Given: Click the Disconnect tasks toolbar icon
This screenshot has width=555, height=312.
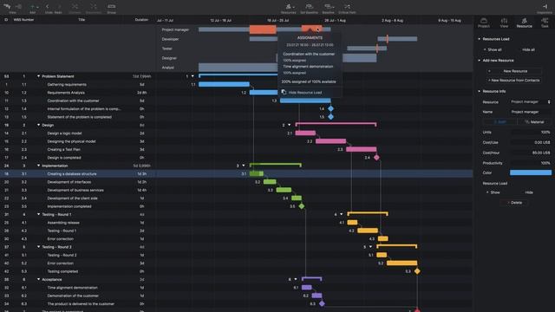Looking at the screenshot, I should [x=94, y=6].
